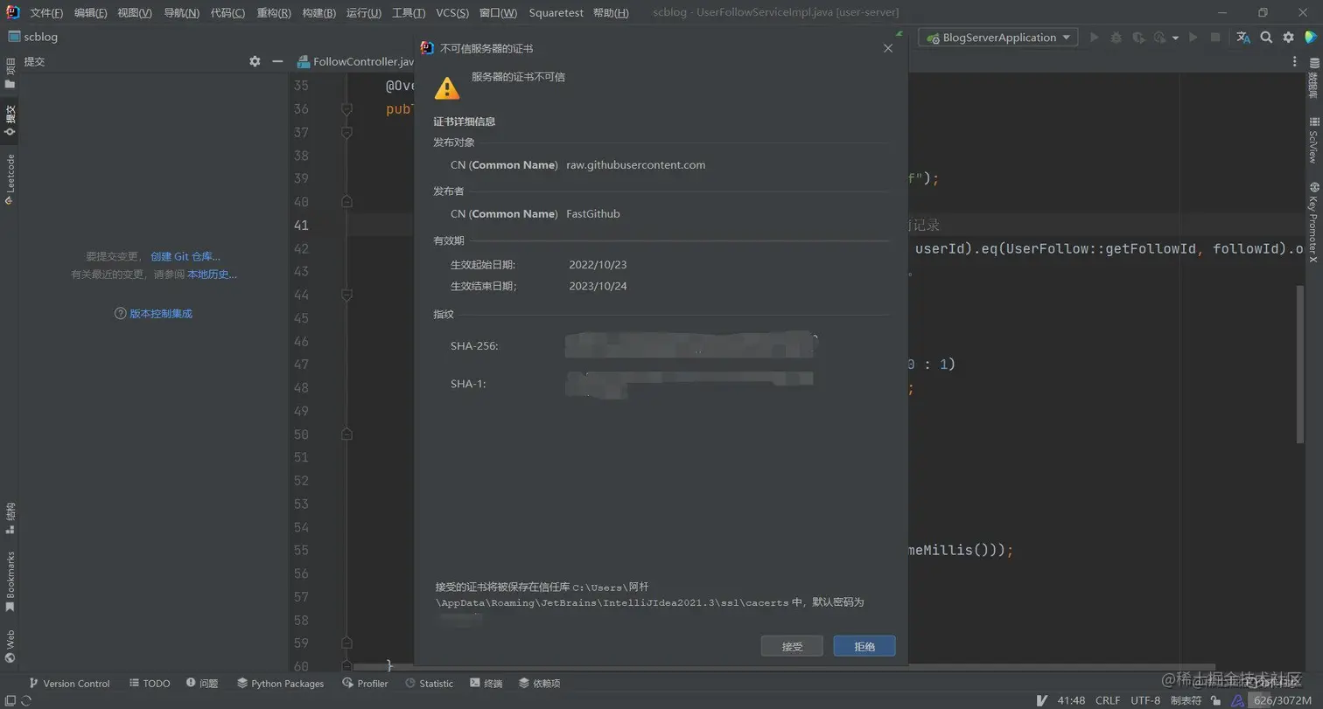1323x709 pixels.
Task: Switch to FollowController.java editor tab
Action: (x=355, y=62)
